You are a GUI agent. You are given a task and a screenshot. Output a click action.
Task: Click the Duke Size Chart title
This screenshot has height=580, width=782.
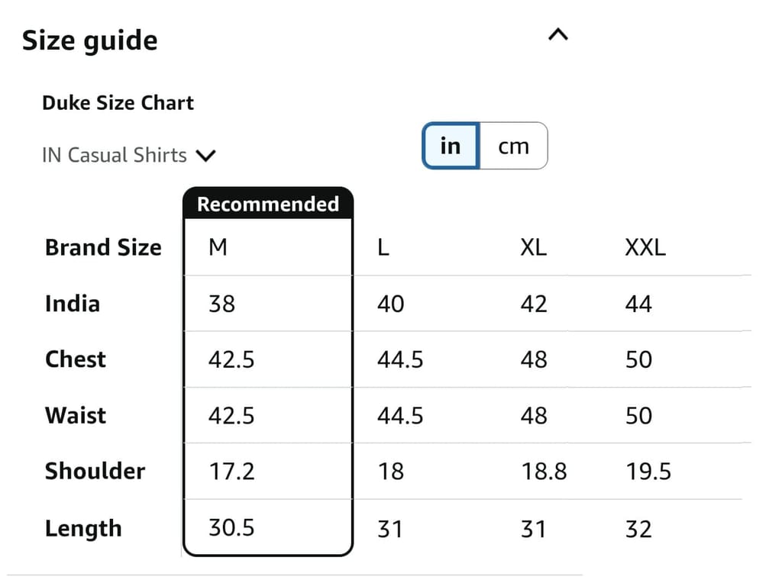[118, 103]
